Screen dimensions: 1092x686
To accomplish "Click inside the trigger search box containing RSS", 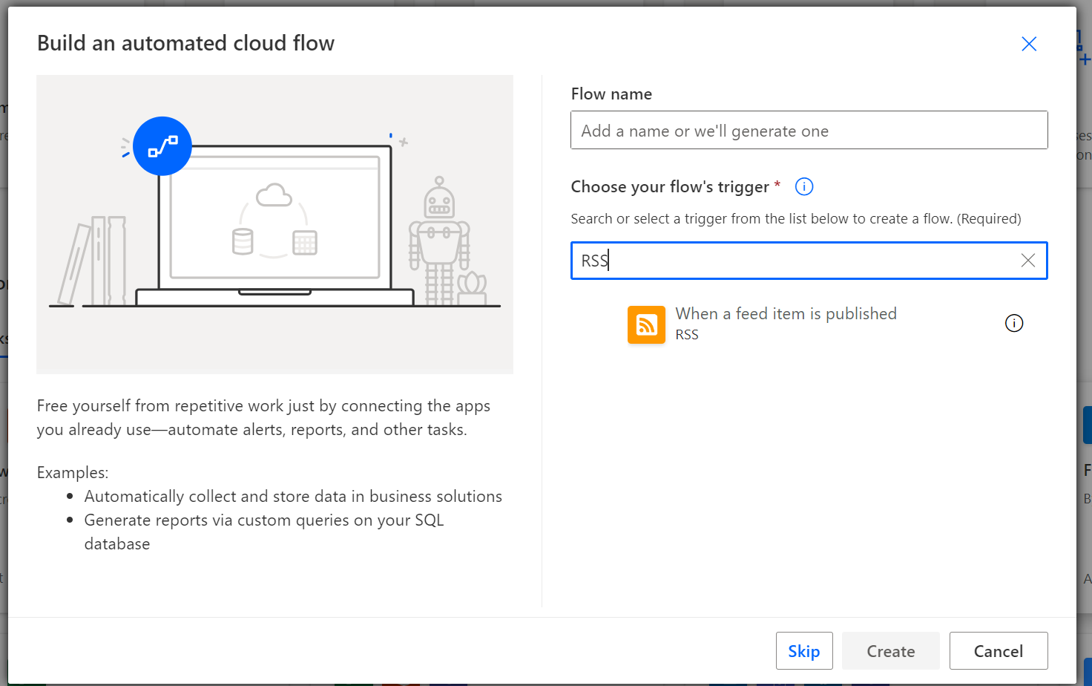I will [794, 261].
